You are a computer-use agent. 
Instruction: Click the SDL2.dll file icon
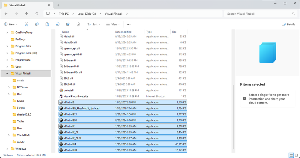coord(61,78)
